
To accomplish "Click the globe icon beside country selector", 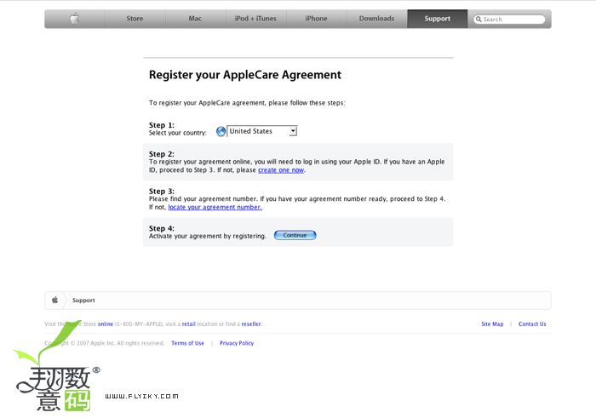I will [221, 131].
